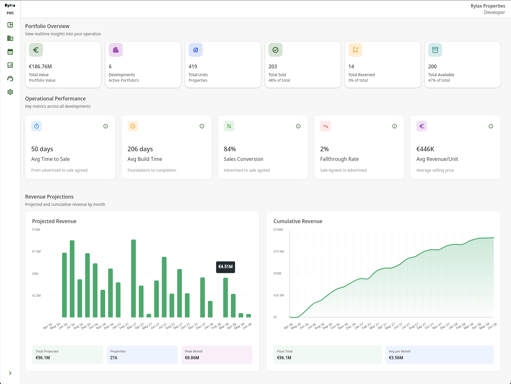The height and width of the screenshot is (384, 511).
Task: Click the clock icon on Avg Build Time card
Action: 133,126
